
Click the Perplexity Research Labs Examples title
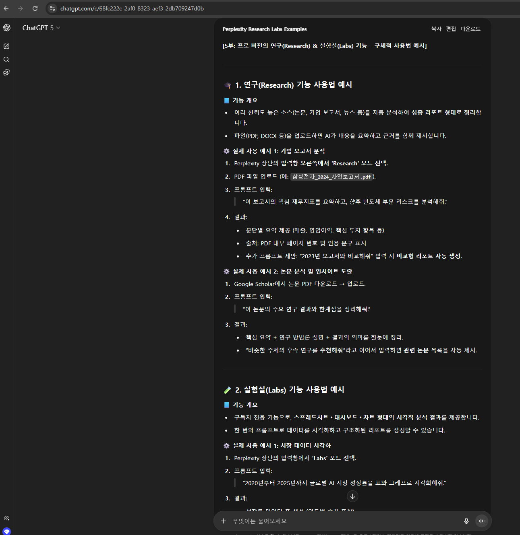coord(265,29)
